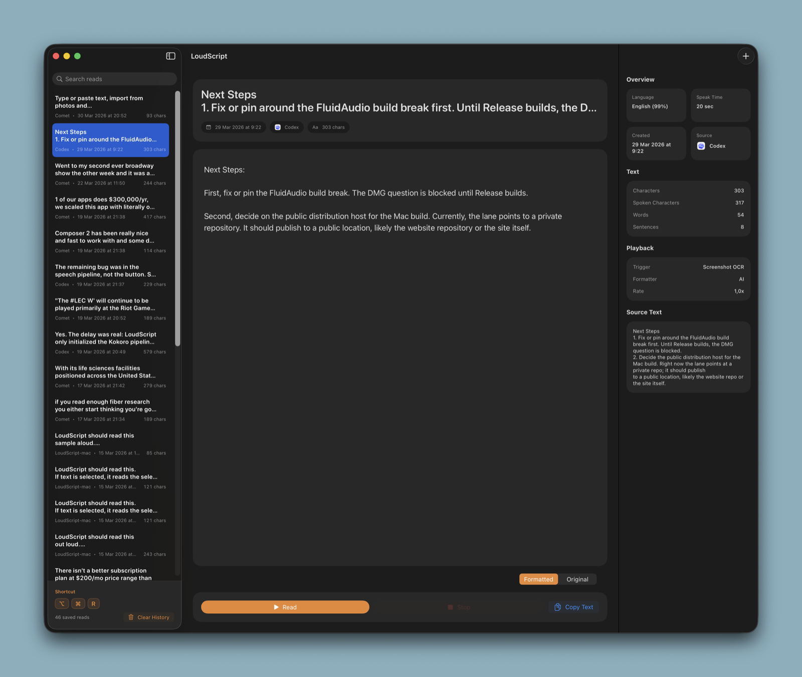Click the Screenshot OCR trigger setting
Viewport: 802px width, 677px height.
point(688,267)
